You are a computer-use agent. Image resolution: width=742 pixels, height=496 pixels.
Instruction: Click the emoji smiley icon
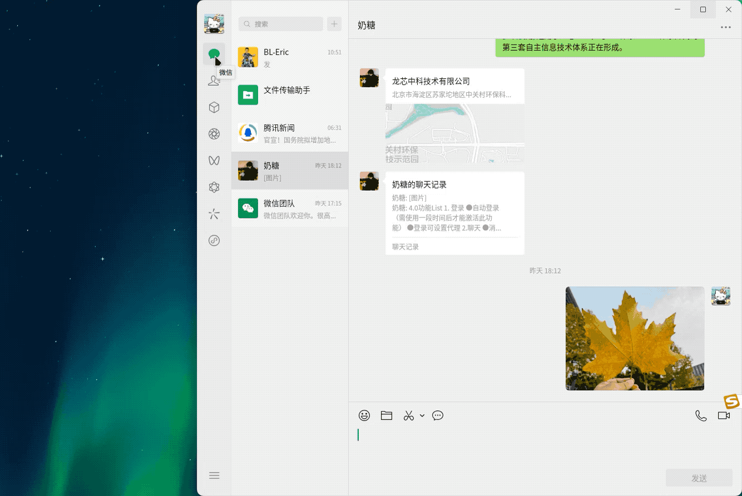[x=364, y=415]
